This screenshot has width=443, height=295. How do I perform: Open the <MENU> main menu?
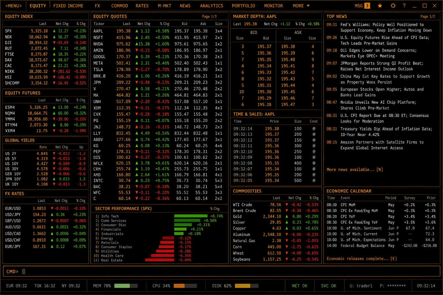pyautogui.click(x=14, y=6)
